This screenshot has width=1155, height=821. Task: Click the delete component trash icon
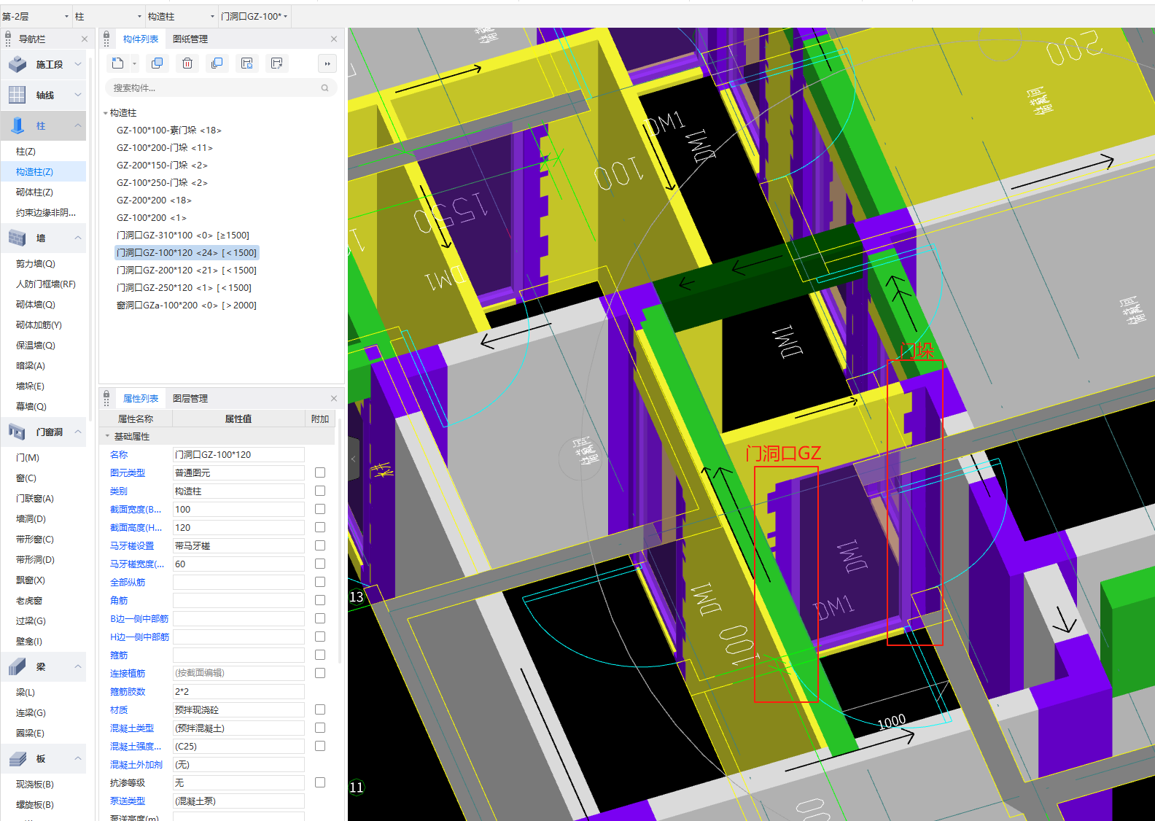(187, 63)
